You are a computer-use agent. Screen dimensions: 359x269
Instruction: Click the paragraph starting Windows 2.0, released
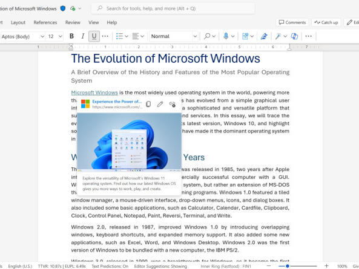pyautogui.click(x=180, y=239)
